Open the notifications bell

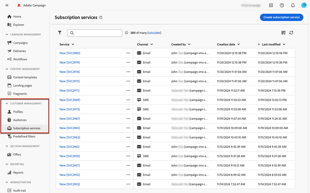pyautogui.click(x=293, y=5)
